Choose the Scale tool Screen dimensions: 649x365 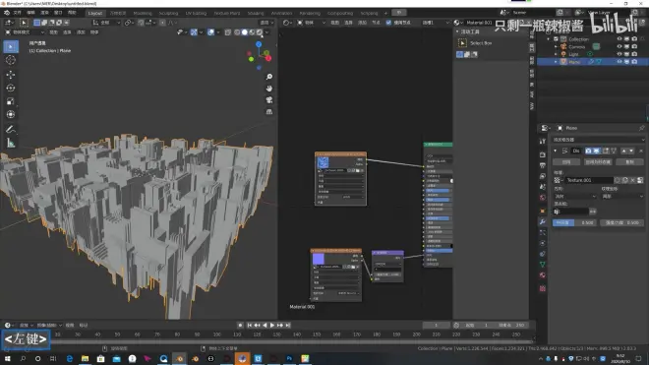coord(11,101)
